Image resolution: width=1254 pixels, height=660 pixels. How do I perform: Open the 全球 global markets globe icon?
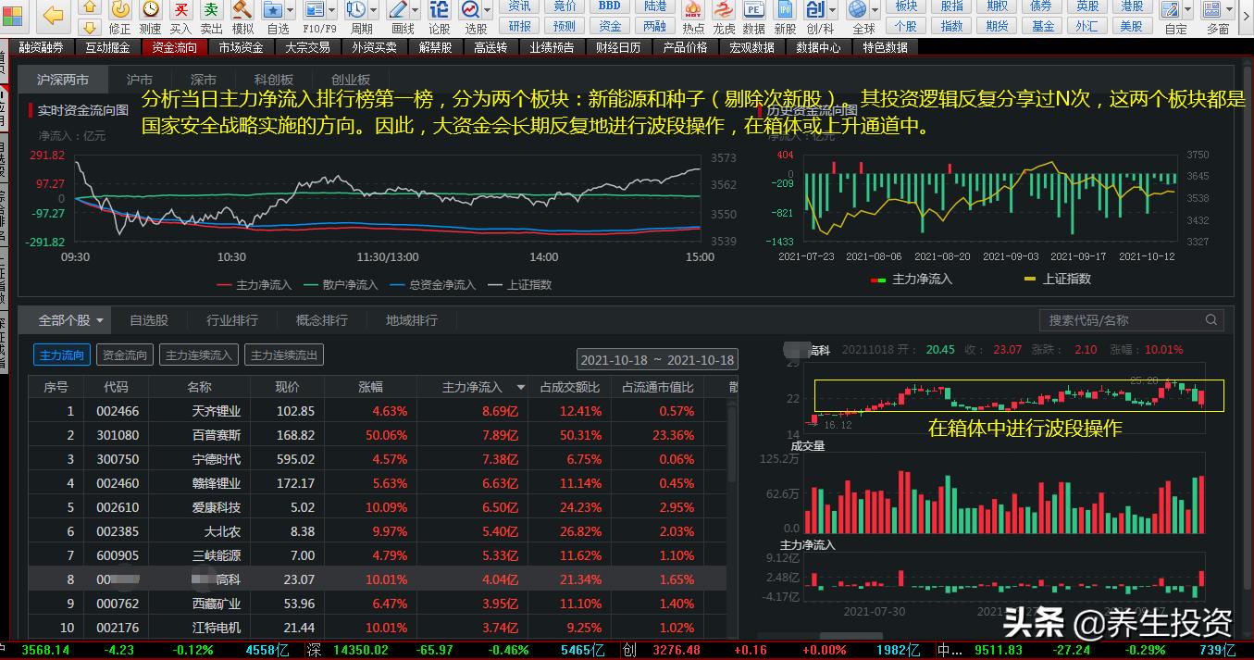(x=860, y=12)
